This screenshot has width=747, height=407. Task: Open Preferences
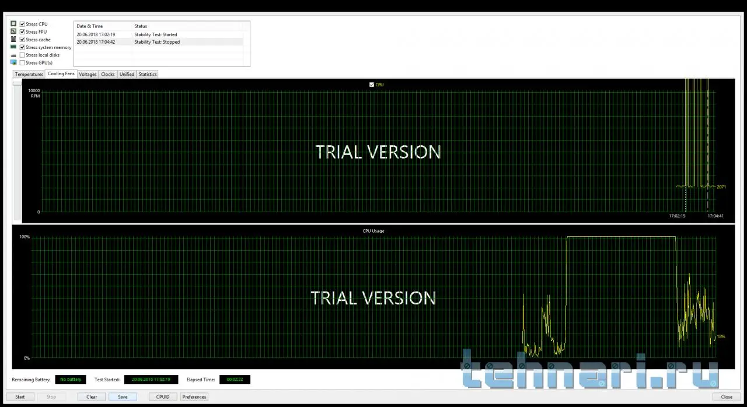tap(194, 397)
